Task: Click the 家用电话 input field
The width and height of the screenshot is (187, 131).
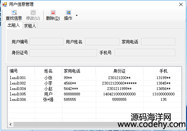Action: tap(158, 42)
